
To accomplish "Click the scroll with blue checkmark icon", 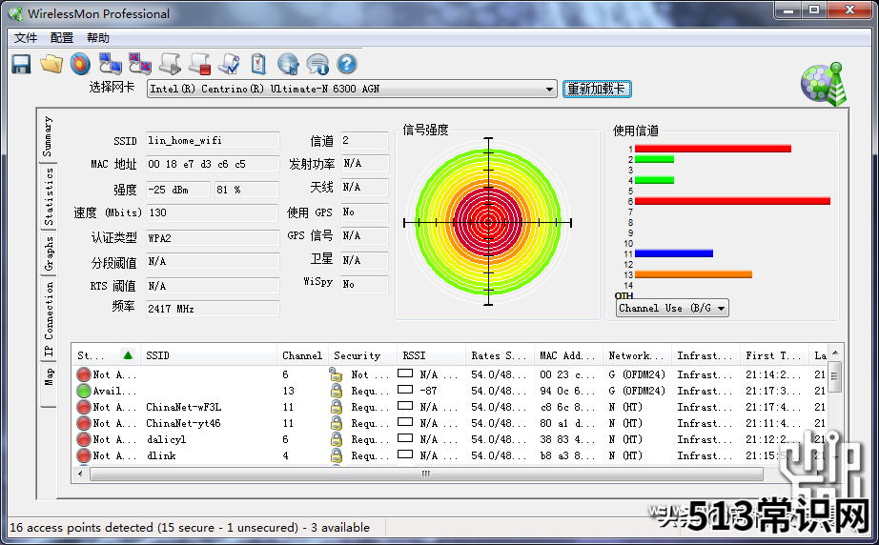I will pos(229,65).
